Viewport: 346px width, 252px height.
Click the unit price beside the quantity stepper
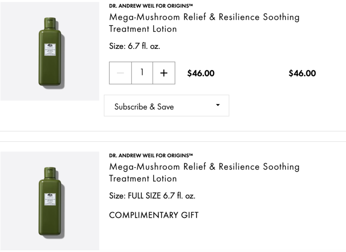(x=201, y=73)
